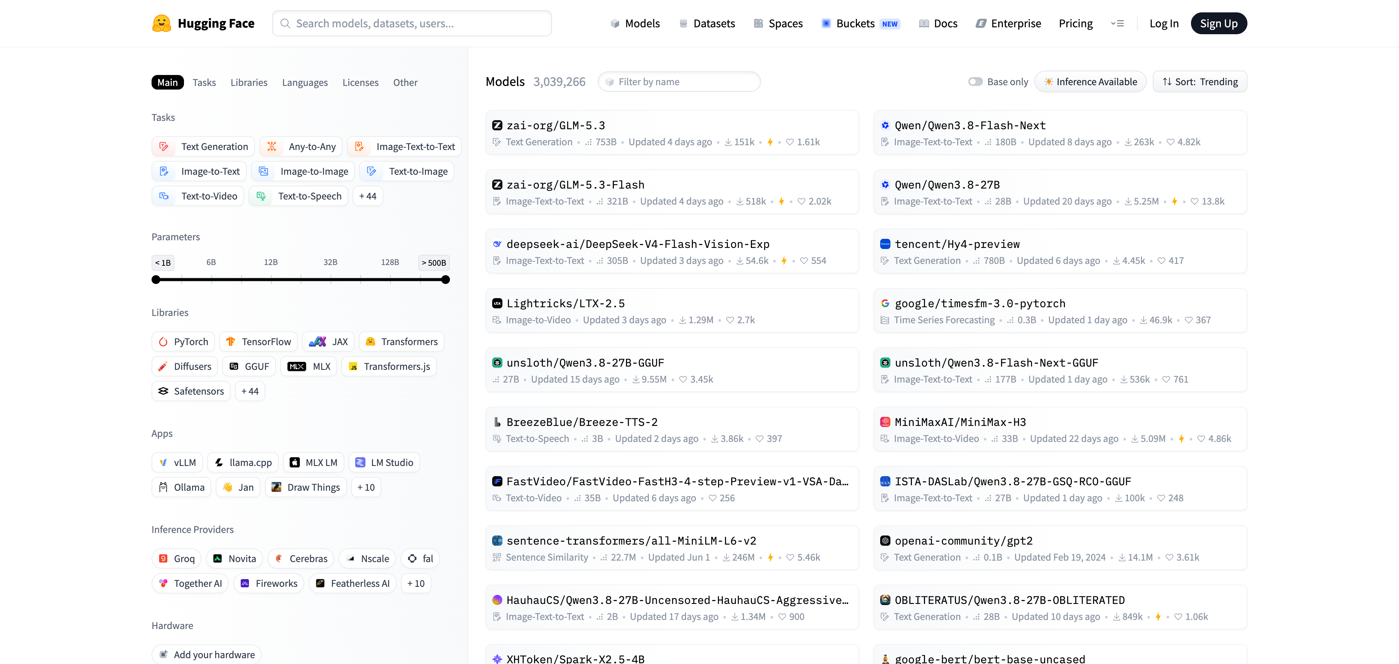Screen dimensions: 1399x664
Task: Click the Add your hardware button
Action: coord(206,655)
